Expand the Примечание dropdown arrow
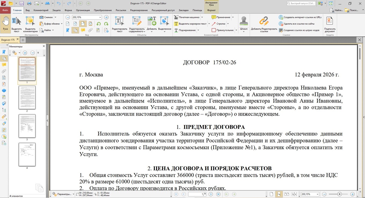This screenshot has height=198, width=365. 233,17
